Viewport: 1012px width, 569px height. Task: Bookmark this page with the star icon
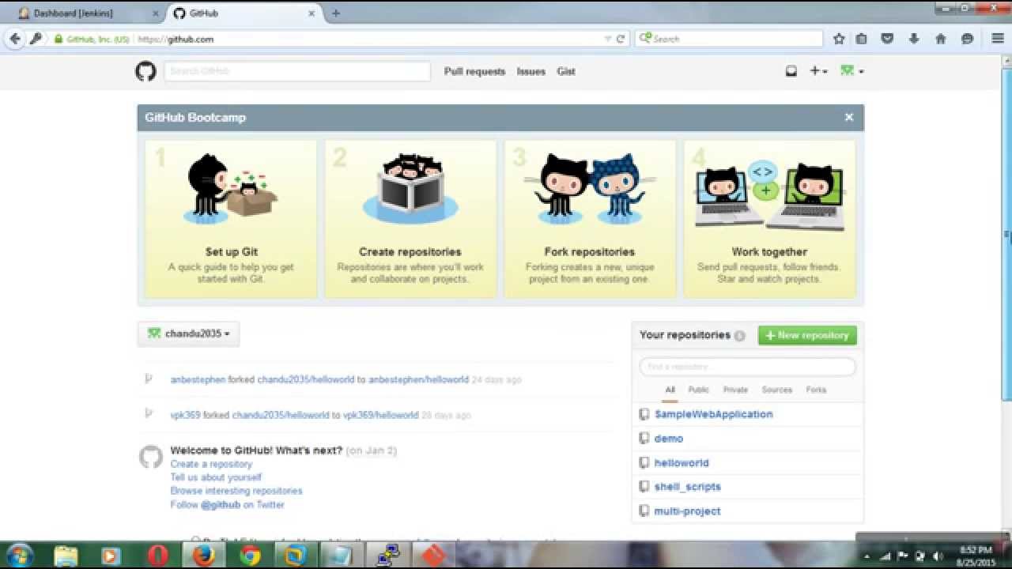tap(839, 39)
